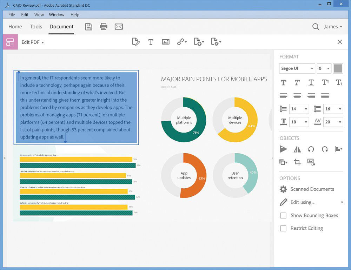Open the Window menu
This screenshot has height=270, width=351.
(57, 15)
